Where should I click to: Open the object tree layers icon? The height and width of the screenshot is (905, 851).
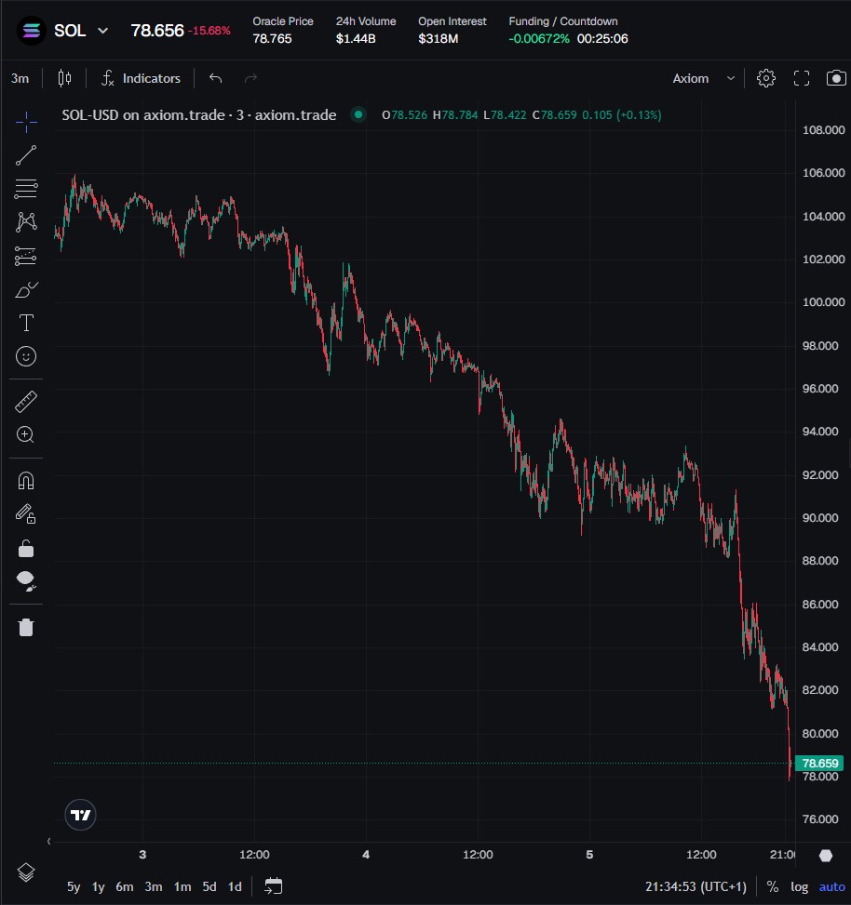[26, 872]
